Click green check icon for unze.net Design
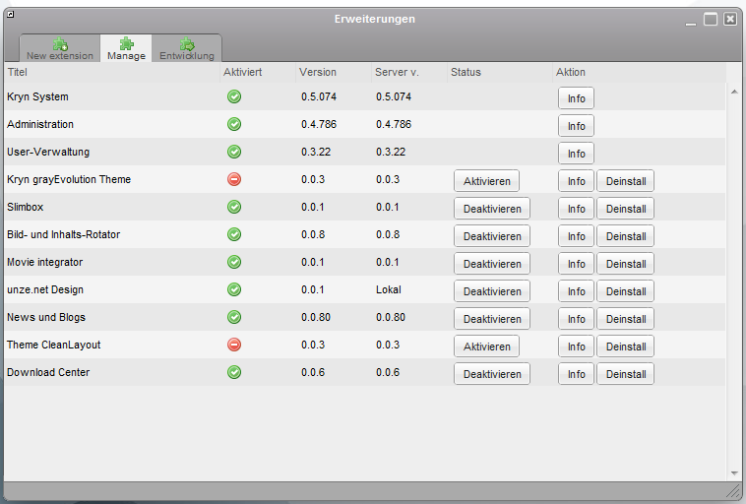This screenshot has width=746, height=504. (234, 289)
